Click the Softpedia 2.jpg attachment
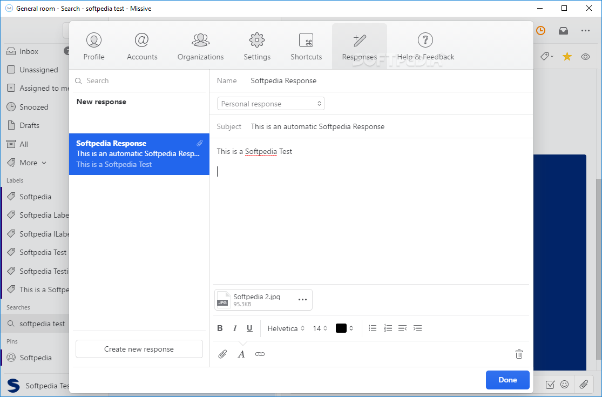 pyautogui.click(x=263, y=300)
